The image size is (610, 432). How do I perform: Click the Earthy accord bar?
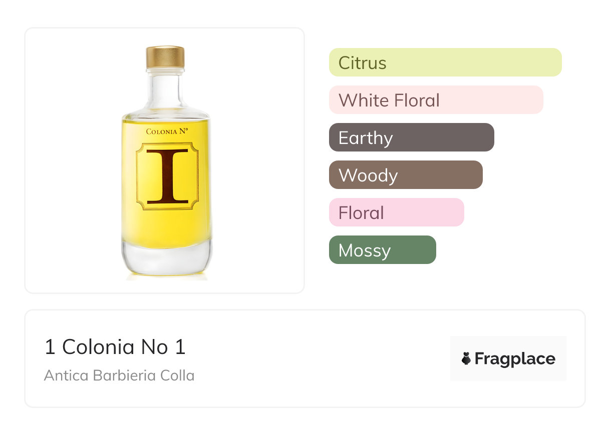(x=411, y=137)
